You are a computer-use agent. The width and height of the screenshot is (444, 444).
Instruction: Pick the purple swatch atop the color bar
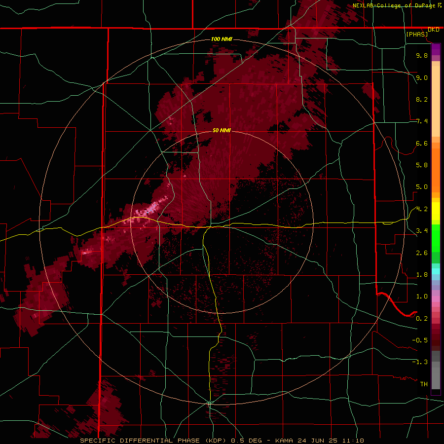coord(436,49)
